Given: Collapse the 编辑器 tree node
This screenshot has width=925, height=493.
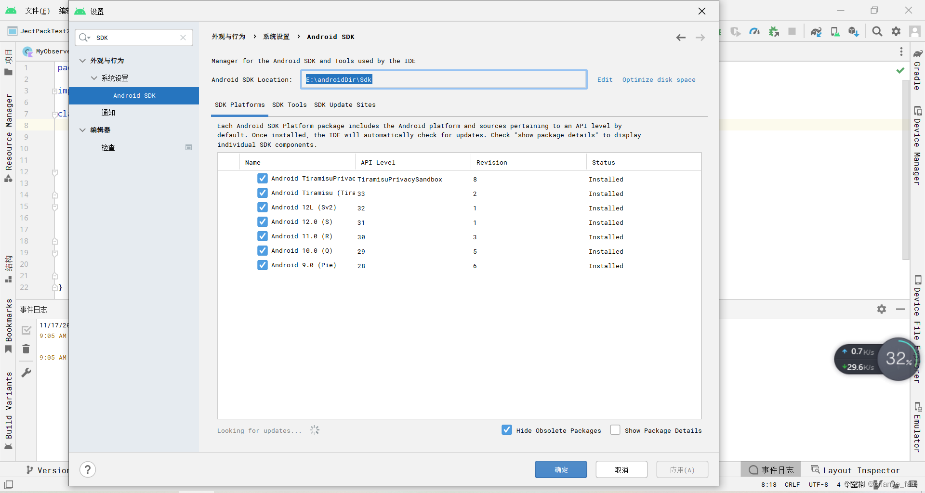Looking at the screenshot, I should (82, 130).
